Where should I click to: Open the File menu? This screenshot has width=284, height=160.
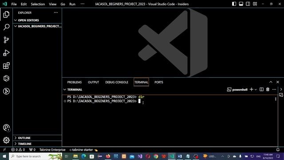point(14,4)
